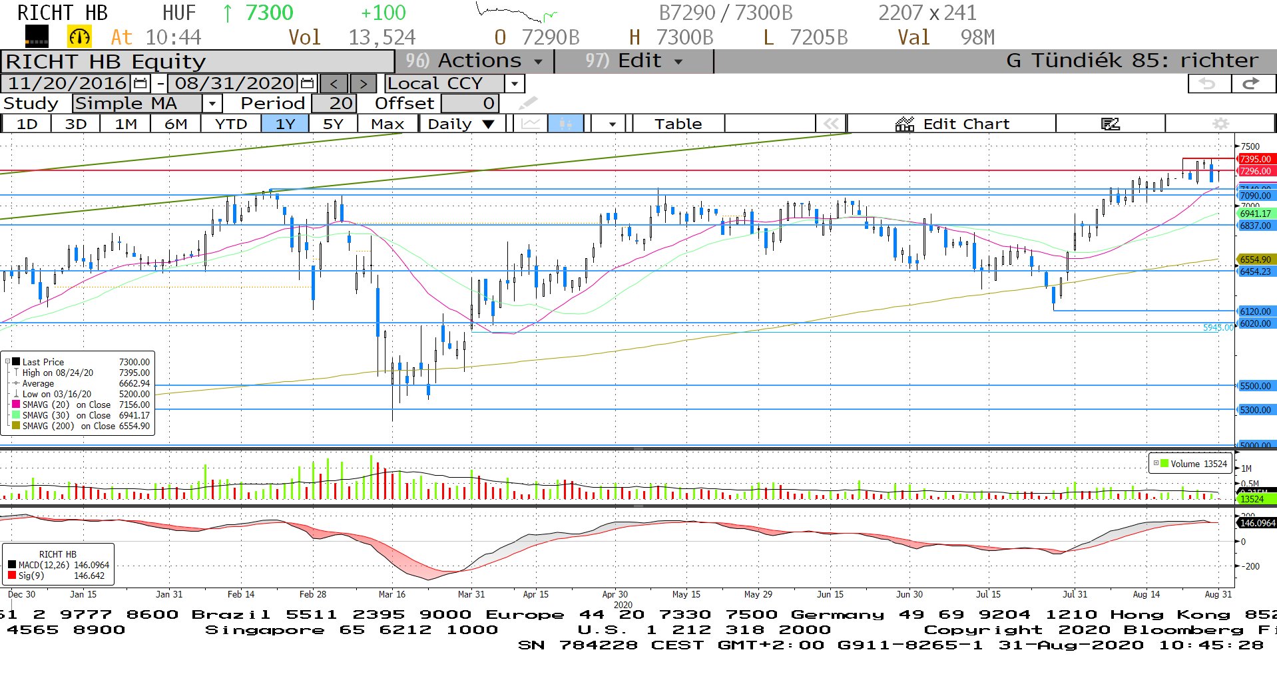
Task: Open the Local CCY currency dropdown
Action: (x=514, y=84)
